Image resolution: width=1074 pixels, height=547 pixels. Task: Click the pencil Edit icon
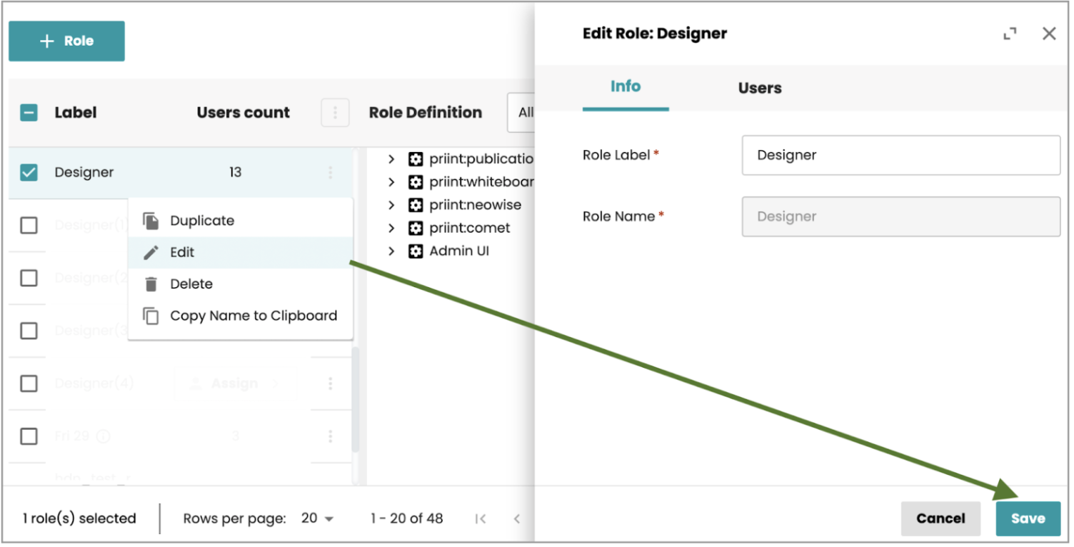(151, 253)
